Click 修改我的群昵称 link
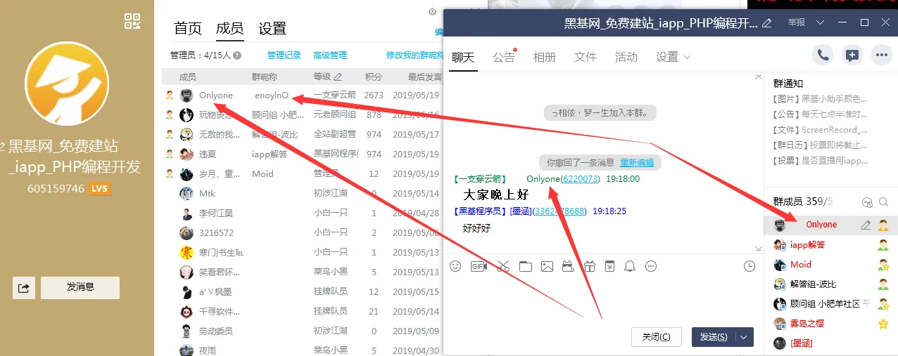This screenshot has height=356, width=898. (x=415, y=55)
